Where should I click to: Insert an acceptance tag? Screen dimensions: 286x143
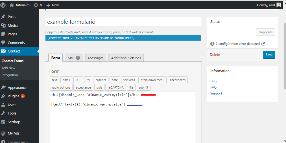click(x=83, y=87)
